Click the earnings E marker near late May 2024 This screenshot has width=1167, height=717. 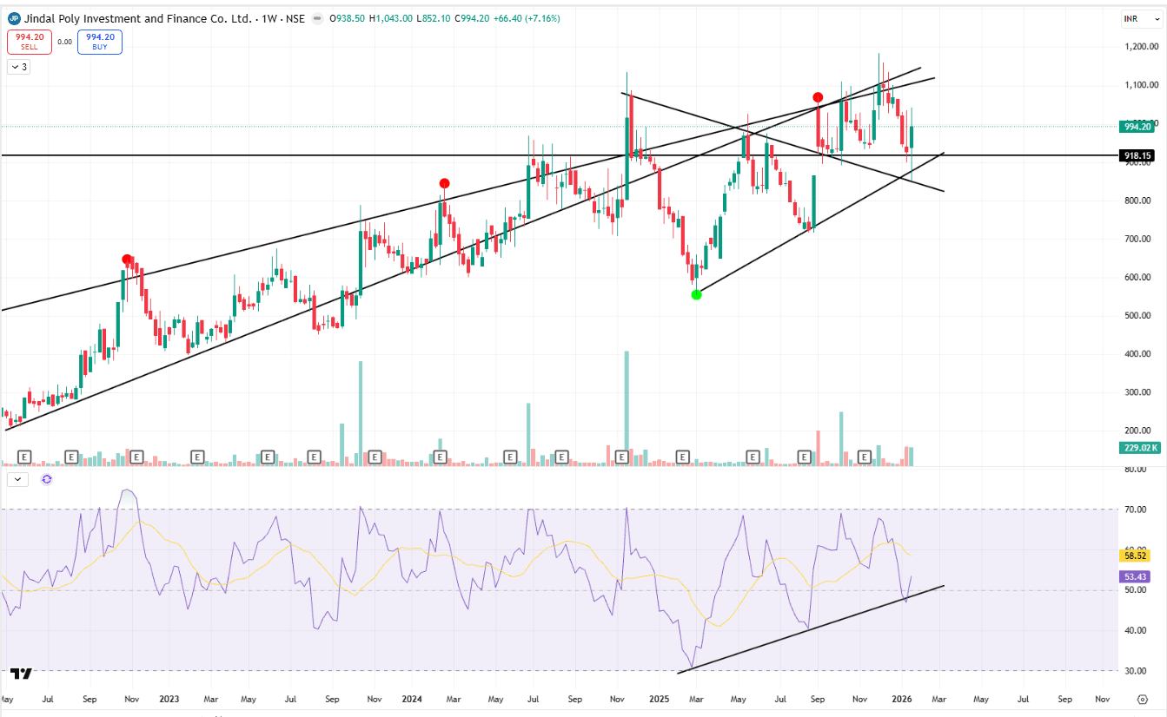[510, 457]
